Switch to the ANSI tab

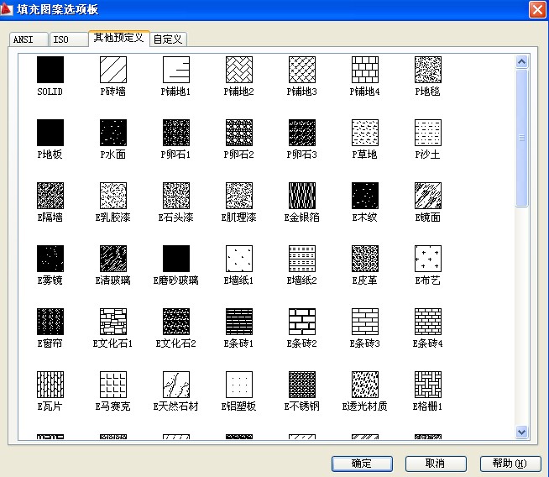tap(29, 39)
